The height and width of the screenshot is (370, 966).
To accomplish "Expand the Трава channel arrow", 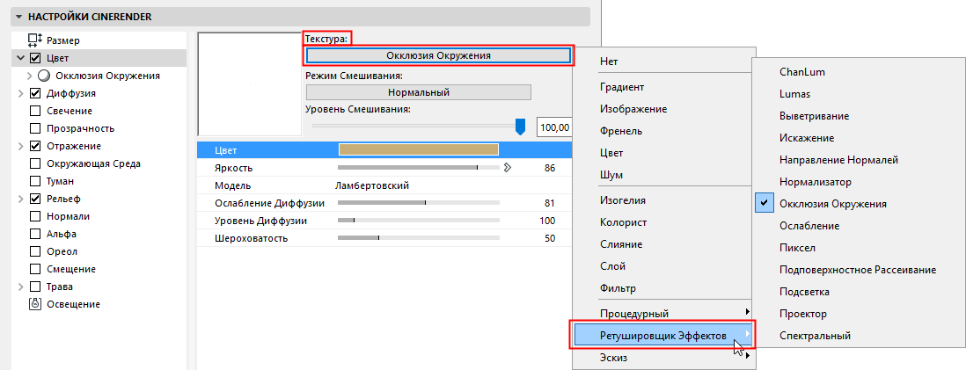I will (21, 287).
